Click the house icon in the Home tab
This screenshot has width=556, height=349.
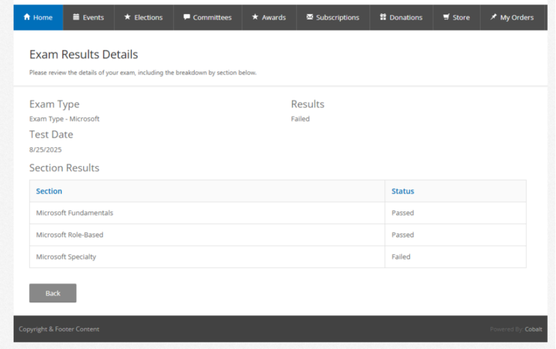pyautogui.click(x=27, y=17)
